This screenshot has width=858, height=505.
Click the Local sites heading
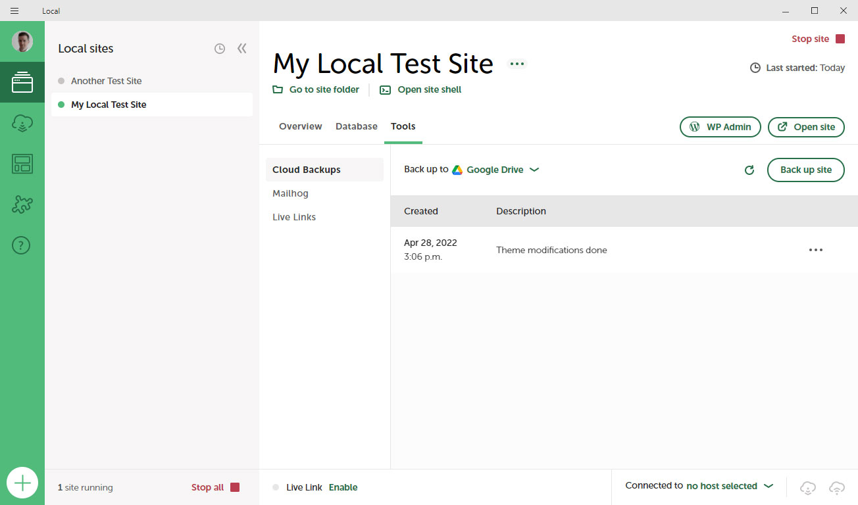click(86, 49)
